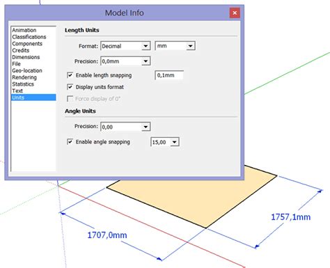The height and width of the screenshot is (268, 330).
Task: Click the 0,1mm length snapping field
Action: pos(169,75)
